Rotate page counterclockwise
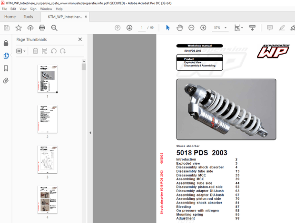Image resolution: width=295 pixels, height=223 pixels. [x=54, y=51]
